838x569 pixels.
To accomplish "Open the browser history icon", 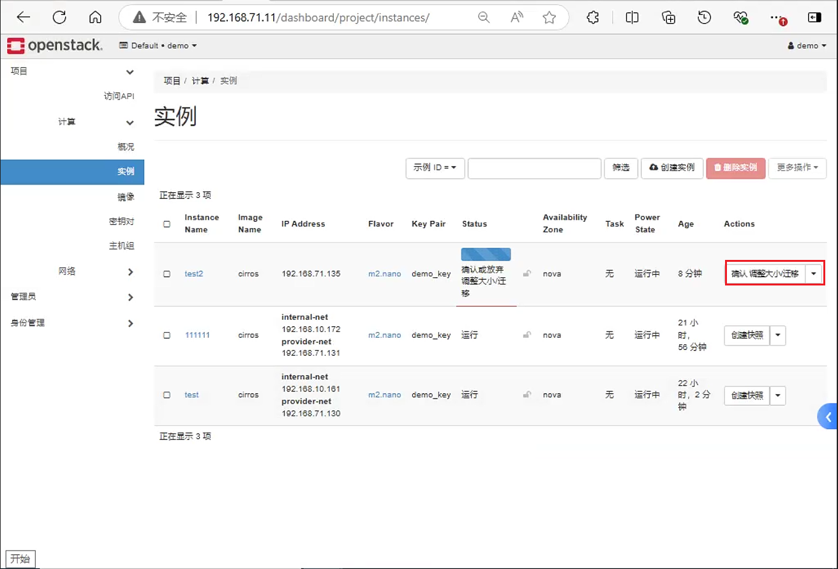I will tap(705, 18).
